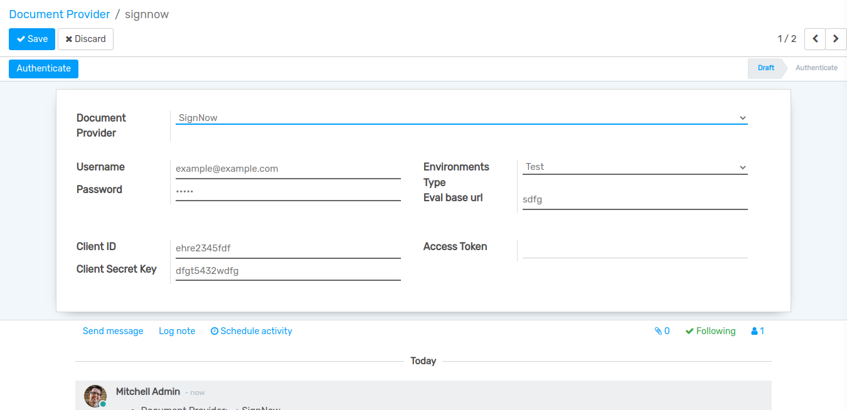Open the attachments paperclip counter
Viewport: 847px width, 410px height.
point(662,331)
